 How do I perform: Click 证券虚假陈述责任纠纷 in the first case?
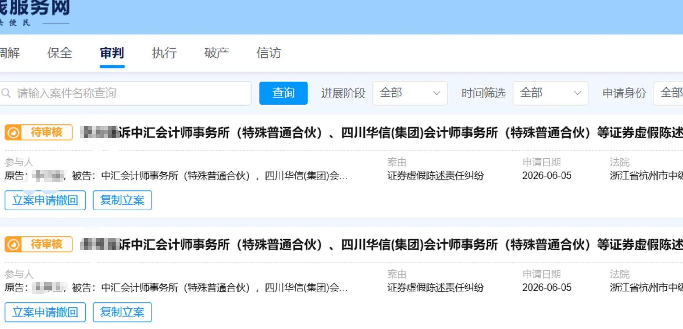point(435,176)
